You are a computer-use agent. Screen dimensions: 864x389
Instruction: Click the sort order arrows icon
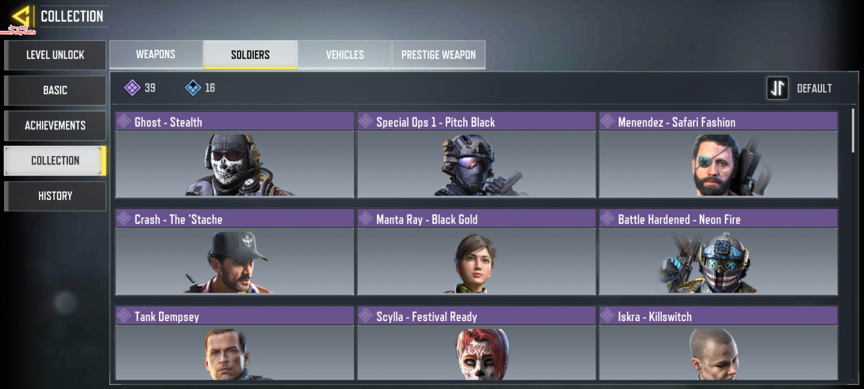pos(777,88)
